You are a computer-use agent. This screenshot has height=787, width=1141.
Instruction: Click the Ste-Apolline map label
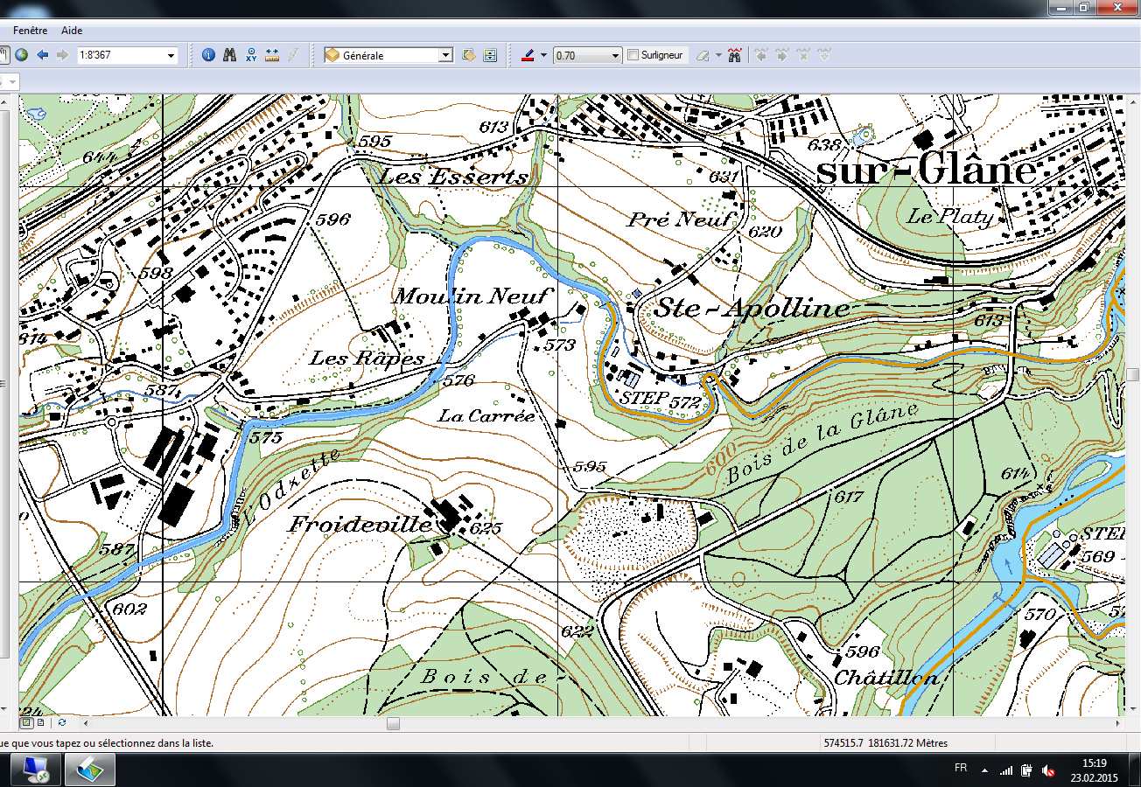(x=752, y=308)
